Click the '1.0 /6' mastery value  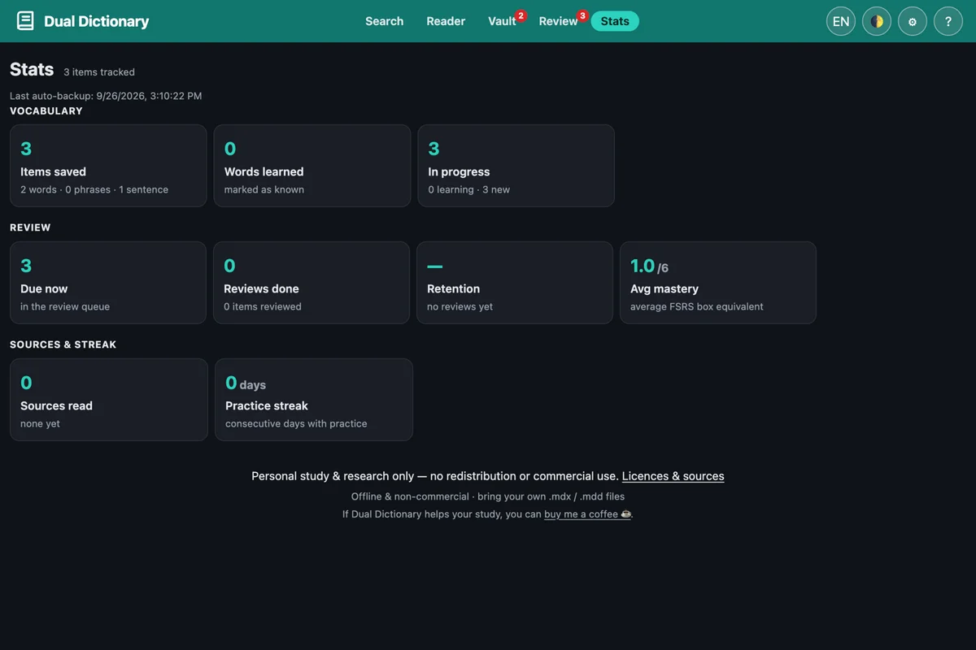pyautogui.click(x=649, y=266)
